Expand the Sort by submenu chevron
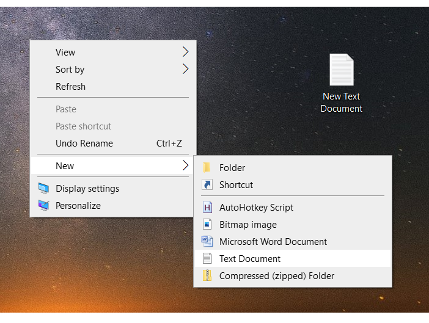This screenshot has width=429, height=323. point(186,69)
